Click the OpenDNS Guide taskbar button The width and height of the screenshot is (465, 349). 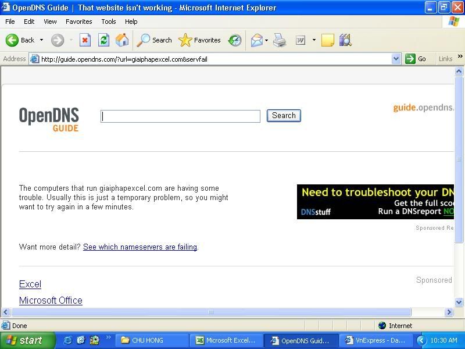[x=301, y=340]
